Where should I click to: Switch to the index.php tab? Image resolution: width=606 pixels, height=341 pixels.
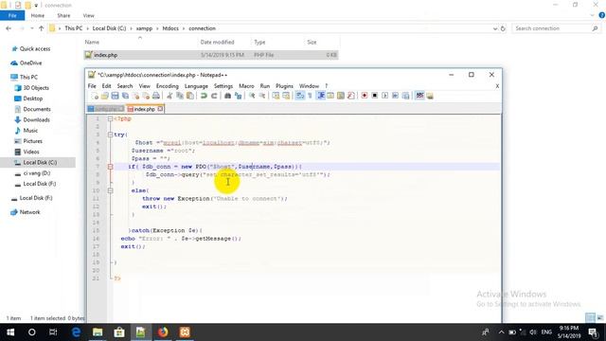145,109
